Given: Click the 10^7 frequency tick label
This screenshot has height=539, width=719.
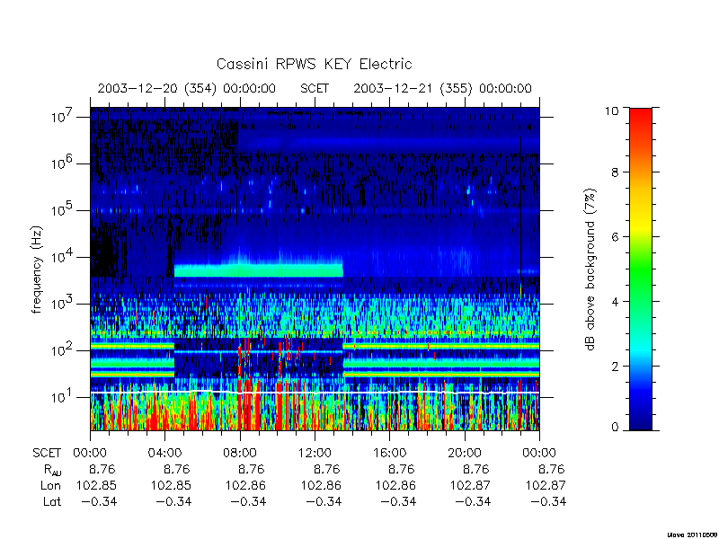Looking at the screenshot, I should click(63, 117).
